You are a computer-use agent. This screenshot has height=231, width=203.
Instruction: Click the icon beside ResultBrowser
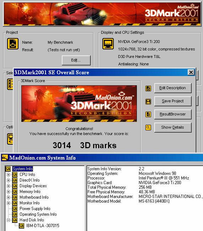click(x=148, y=114)
